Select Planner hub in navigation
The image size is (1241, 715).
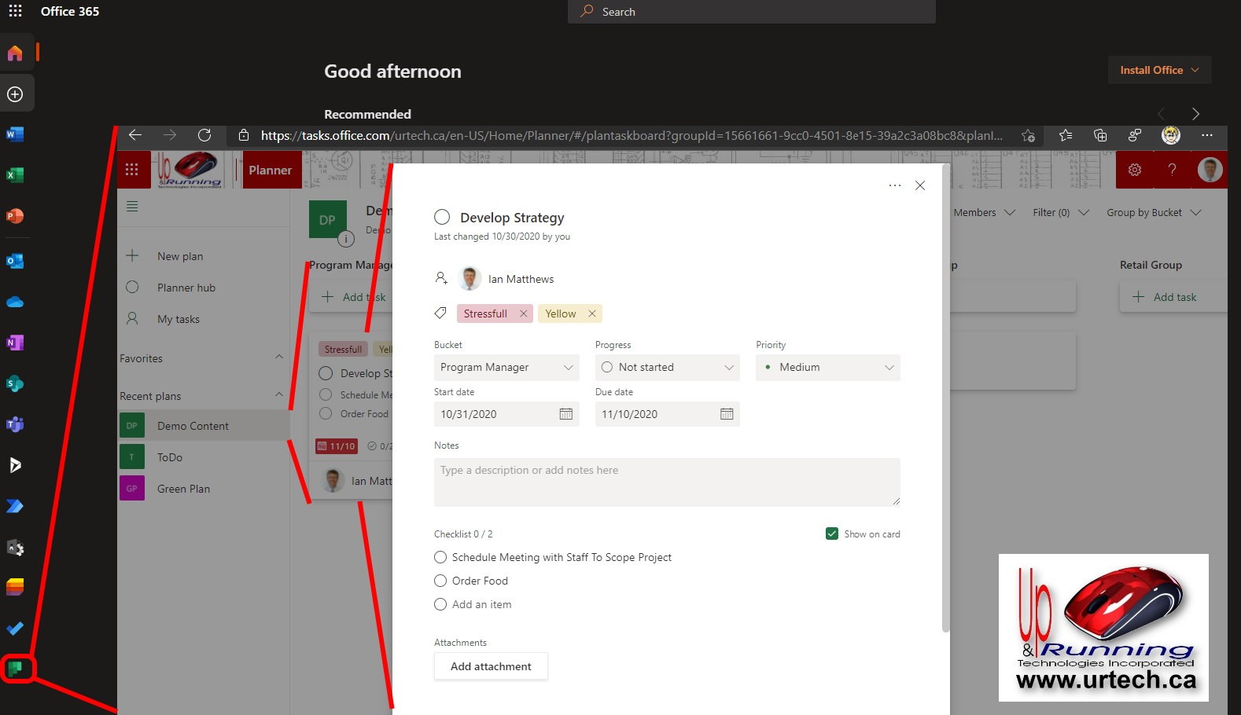click(x=186, y=288)
